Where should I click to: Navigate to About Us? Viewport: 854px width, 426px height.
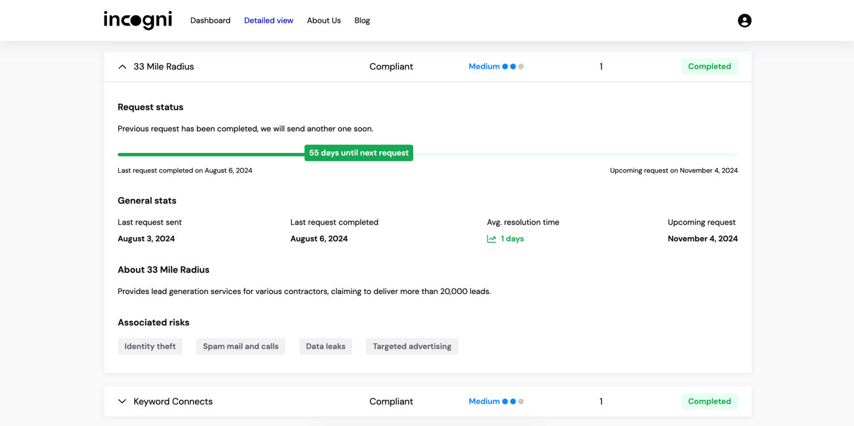tap(324, 20)
